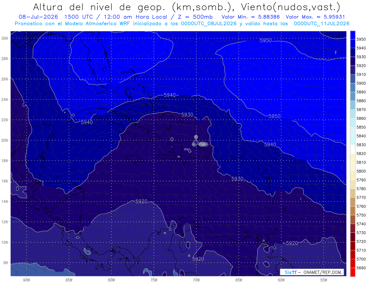The image size is (367, 284).
Task: Click the '5890' colorbar legend label
Action: click(x=361, y=92)
